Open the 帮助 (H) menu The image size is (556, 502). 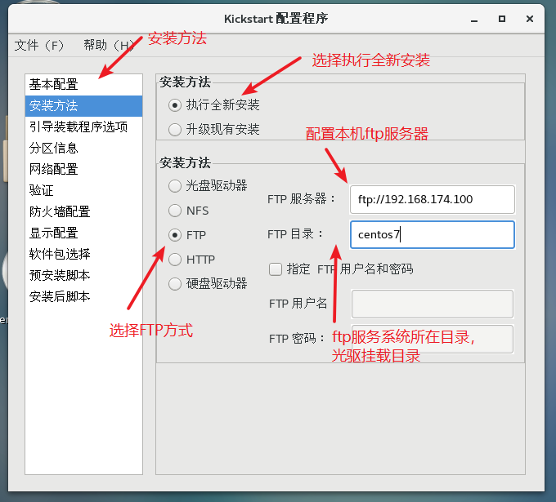tap(109, 46)
